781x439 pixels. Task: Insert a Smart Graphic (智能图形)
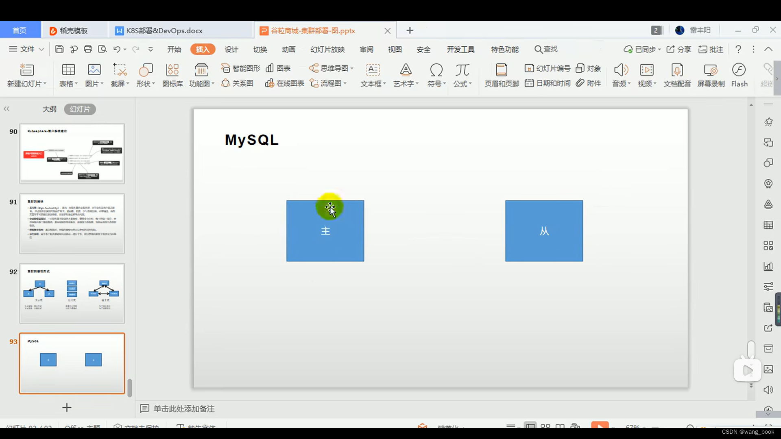coord(240,68)
